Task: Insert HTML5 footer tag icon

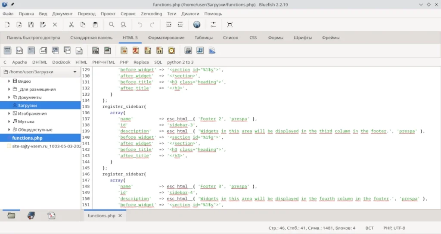Action: point(79,50)
